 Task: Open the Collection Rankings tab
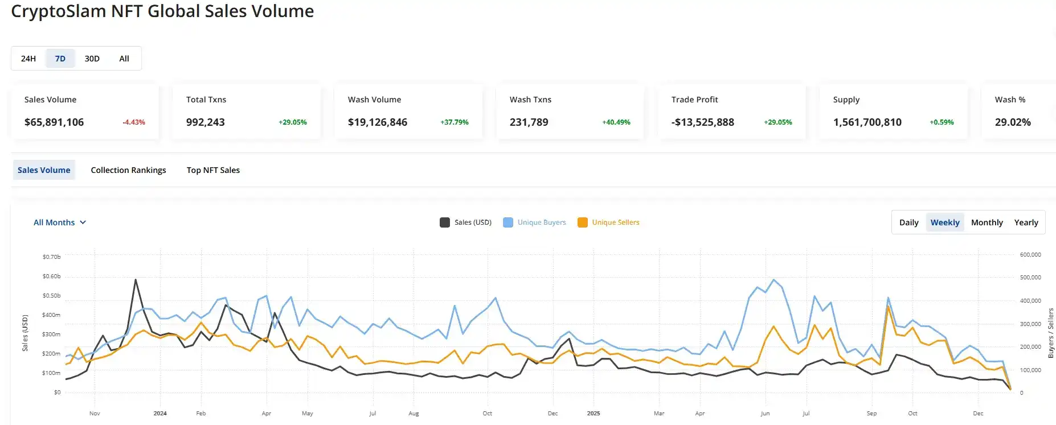pos(128,170)
